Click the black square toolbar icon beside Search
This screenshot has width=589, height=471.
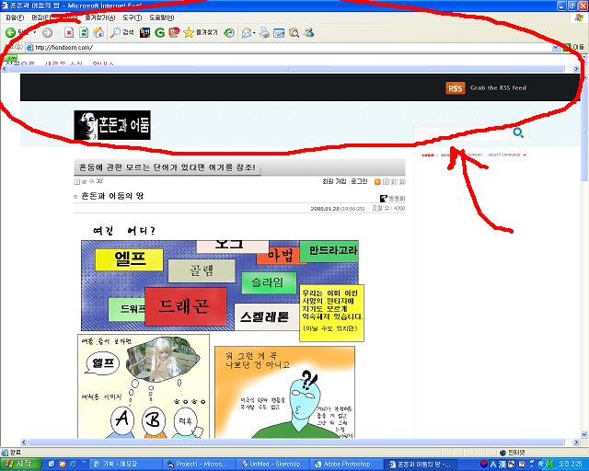click(x=144, y=33)
